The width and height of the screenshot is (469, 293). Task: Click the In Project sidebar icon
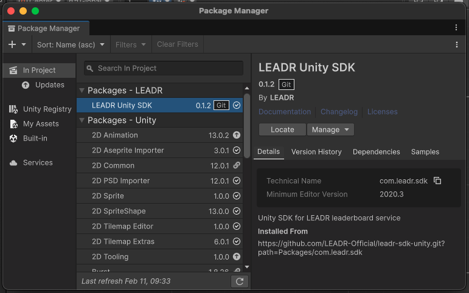(13, 71)
